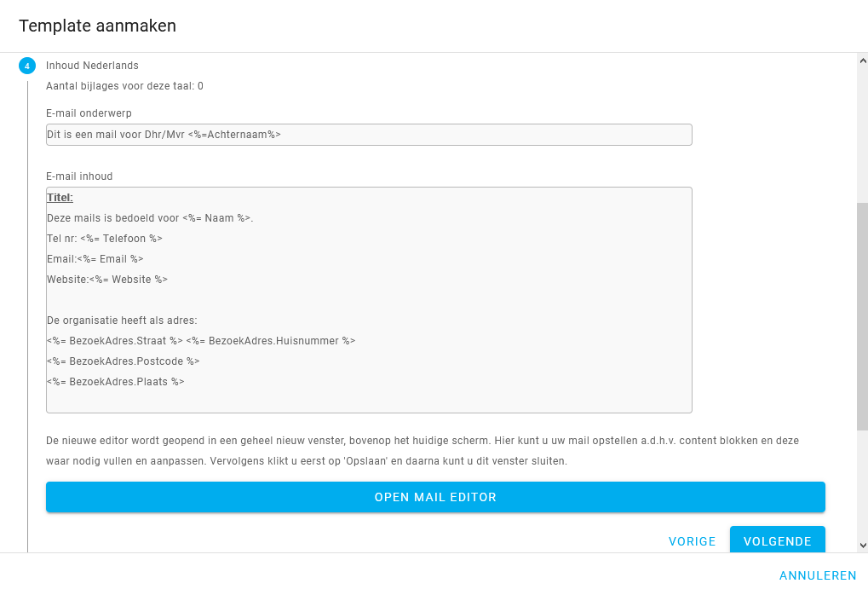The width and height of the screenshot is (868, 595).
Task: Continue with the Volgende button
Action: tap(777, 540)
